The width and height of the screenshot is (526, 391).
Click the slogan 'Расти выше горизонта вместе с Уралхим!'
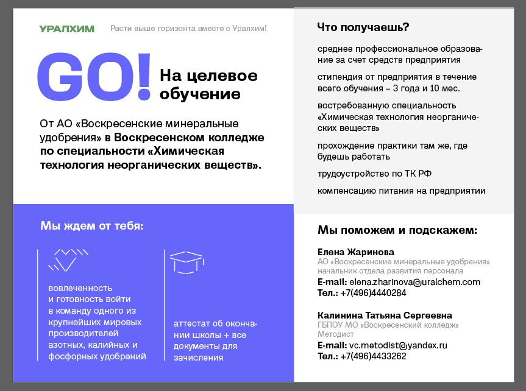point(188,29)
